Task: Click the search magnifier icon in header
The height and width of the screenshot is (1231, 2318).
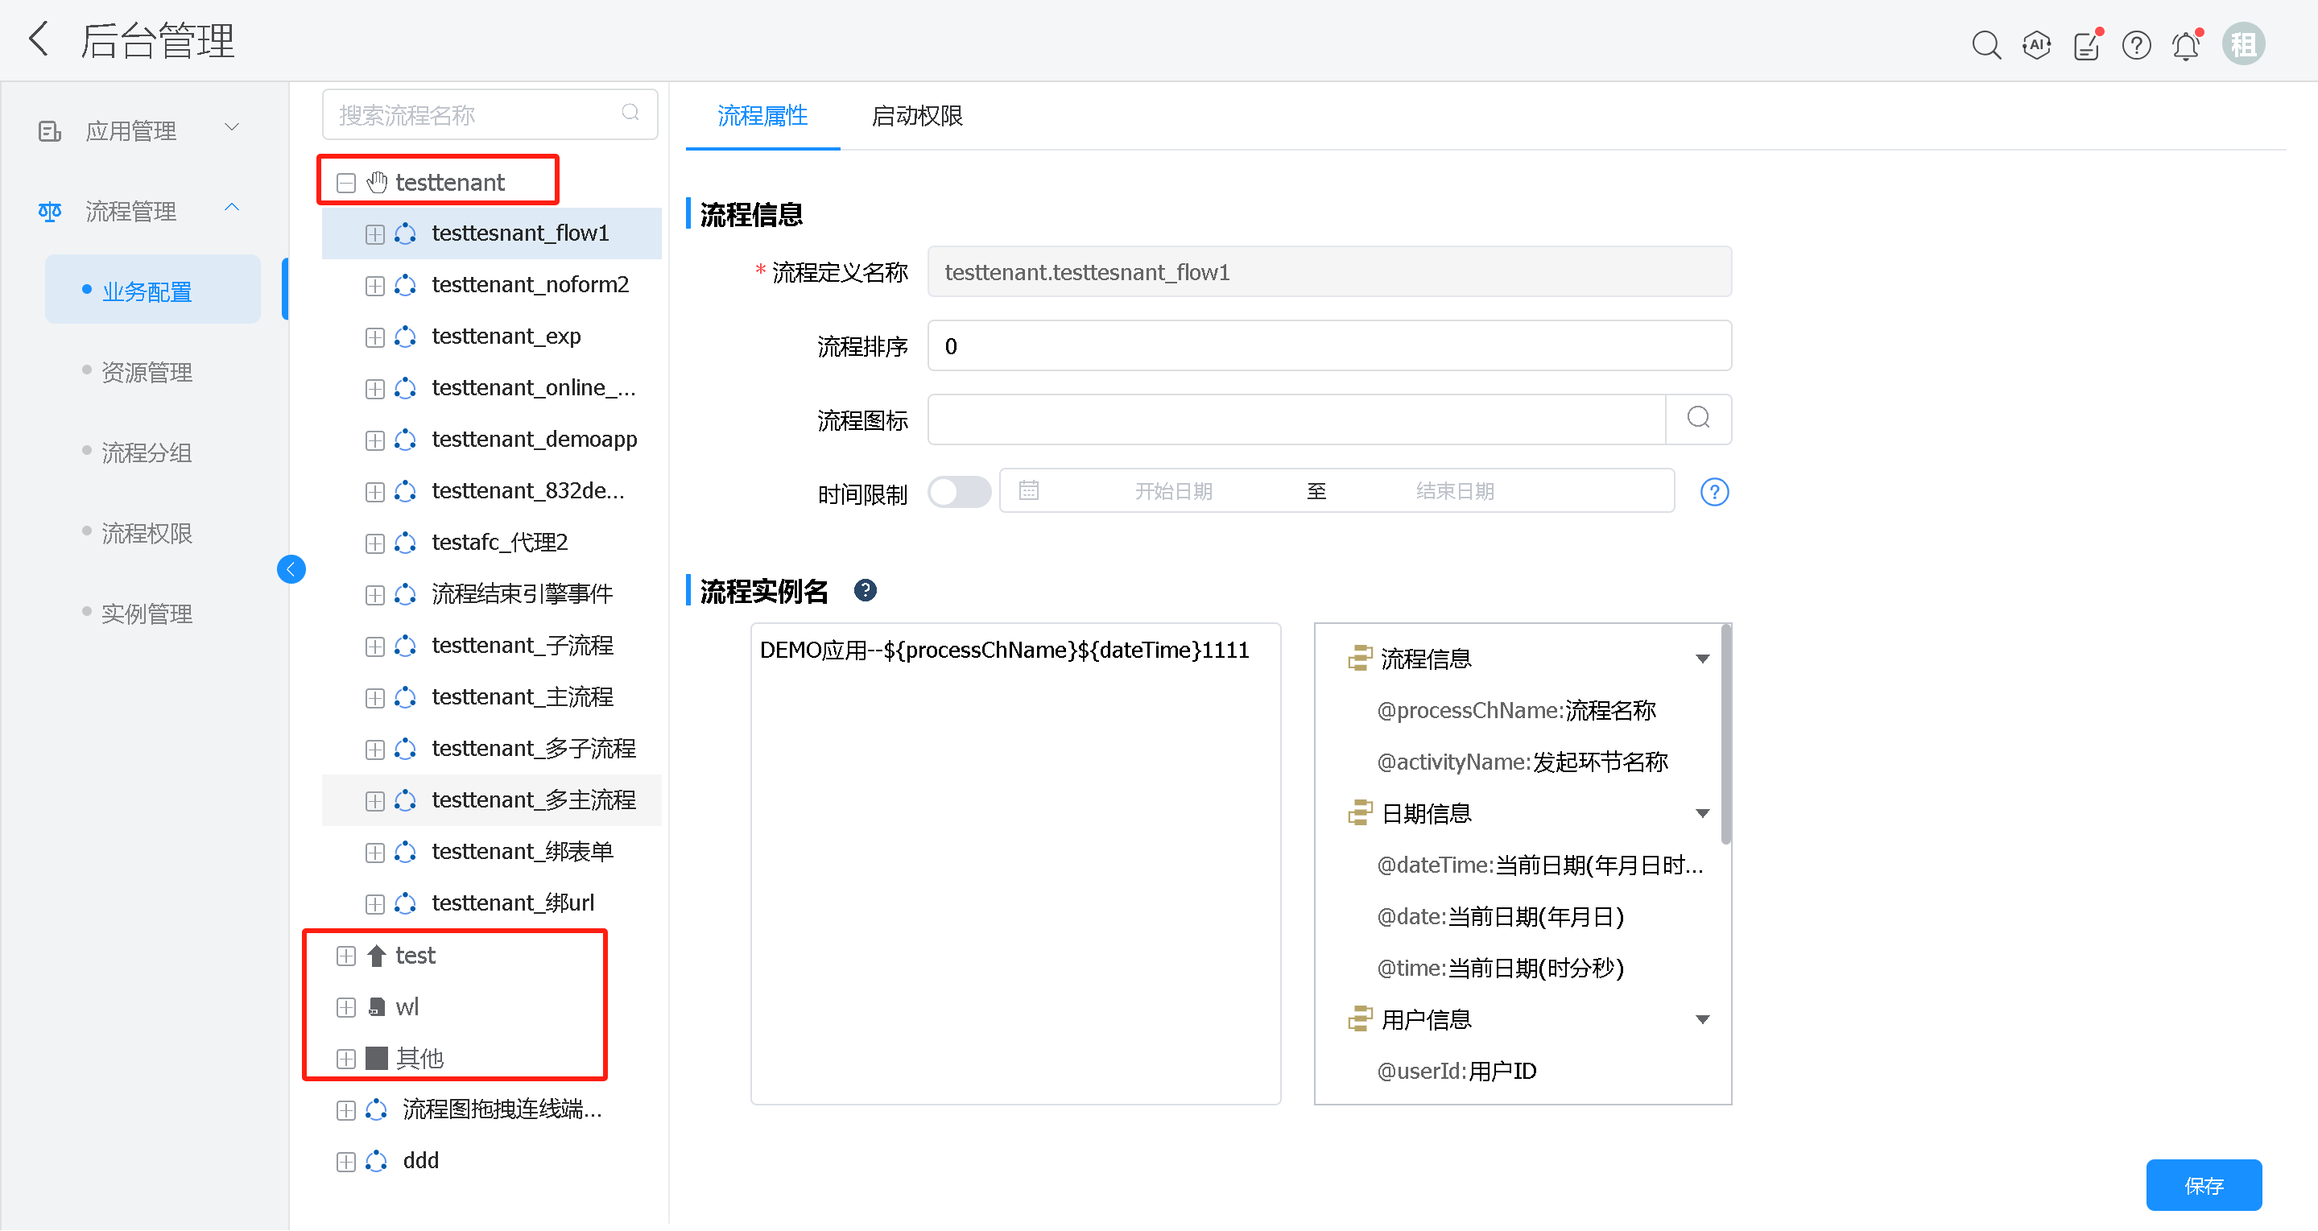Action: pyautogui.click(x=1986, y=44)
